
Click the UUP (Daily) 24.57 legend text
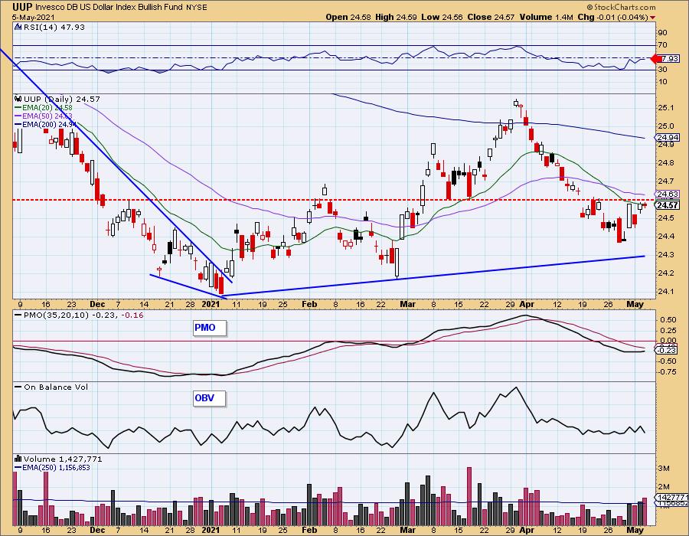pyautogui.click(x=62, y=100)
